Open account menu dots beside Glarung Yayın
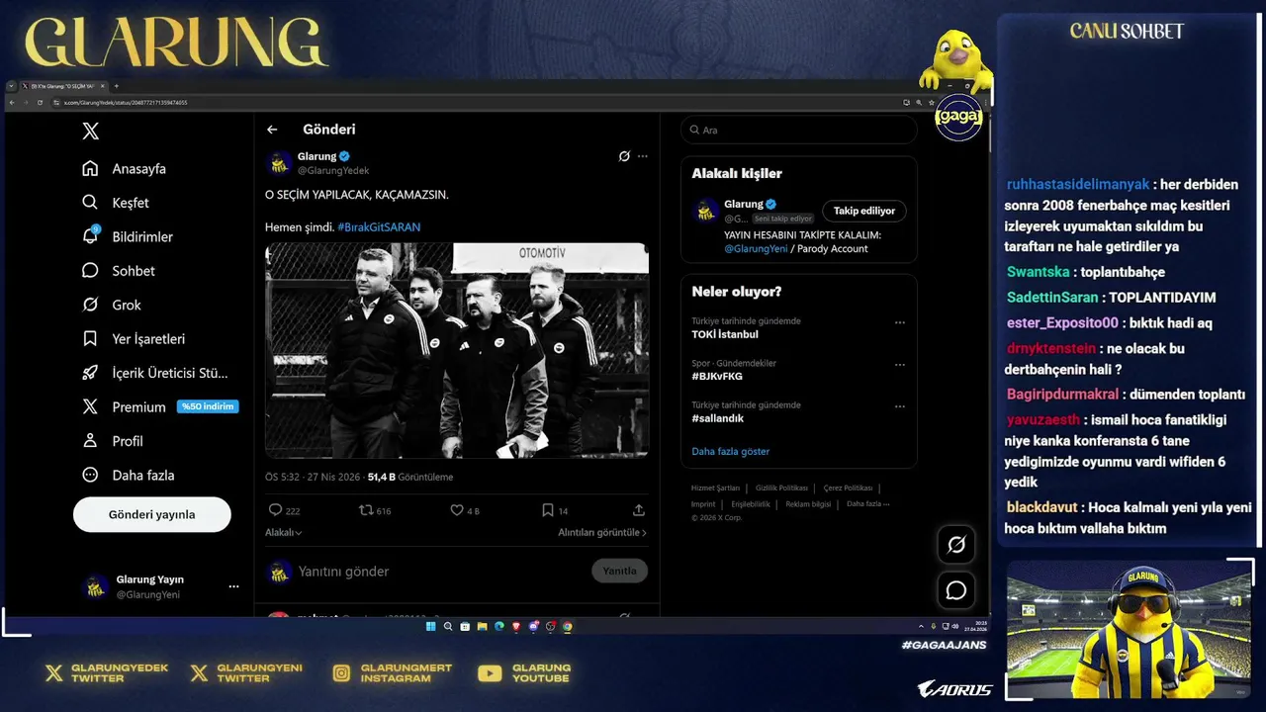 (x=233, y=586)
